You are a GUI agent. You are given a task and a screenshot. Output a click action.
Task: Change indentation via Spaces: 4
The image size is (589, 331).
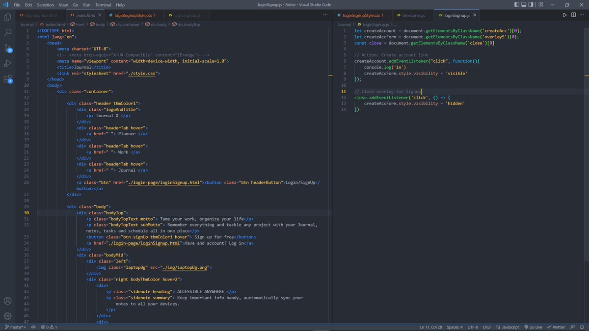pos(455,327)
